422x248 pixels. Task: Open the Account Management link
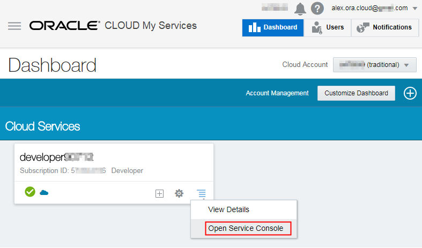point(277,93)
